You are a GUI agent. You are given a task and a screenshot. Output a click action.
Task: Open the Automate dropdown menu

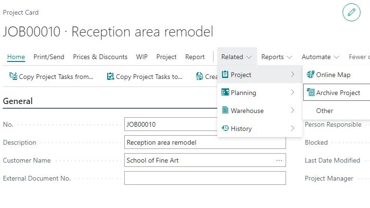(320, 57)
